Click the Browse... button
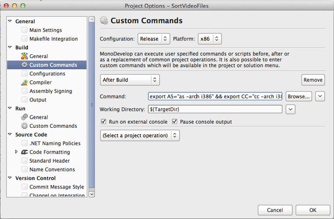Screen dimensions: 334x219 pos(298,96)
